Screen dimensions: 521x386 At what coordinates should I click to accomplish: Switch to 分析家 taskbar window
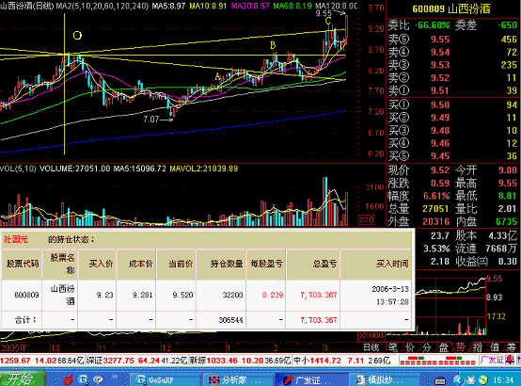(238, 379)
